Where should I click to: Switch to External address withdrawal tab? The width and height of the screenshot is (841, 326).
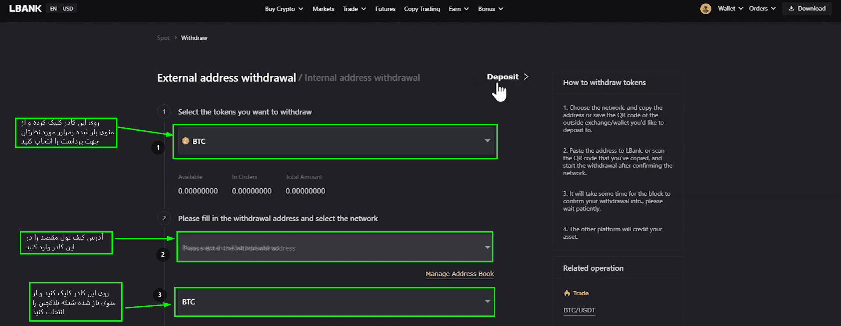point(226,78)
